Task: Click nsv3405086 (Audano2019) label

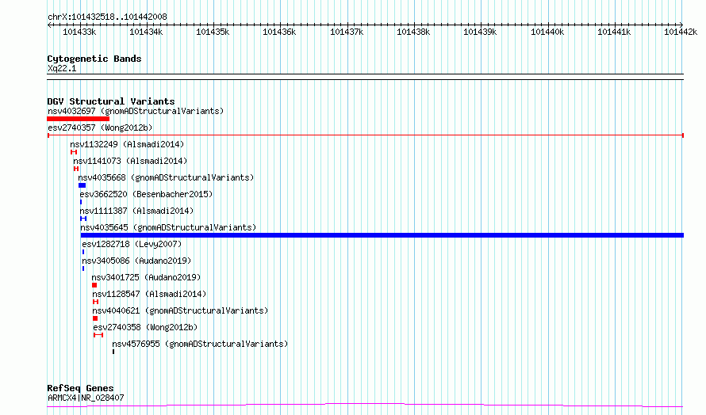Action: tap(137, 261)
